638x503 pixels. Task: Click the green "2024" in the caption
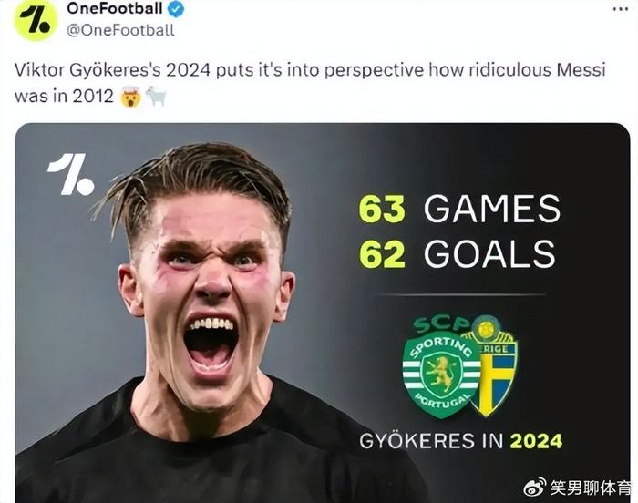click(x=536, y=441)
